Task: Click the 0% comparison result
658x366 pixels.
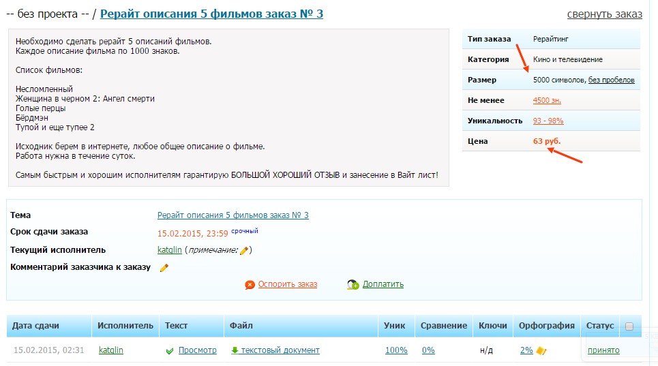Action: click(428, 350)
